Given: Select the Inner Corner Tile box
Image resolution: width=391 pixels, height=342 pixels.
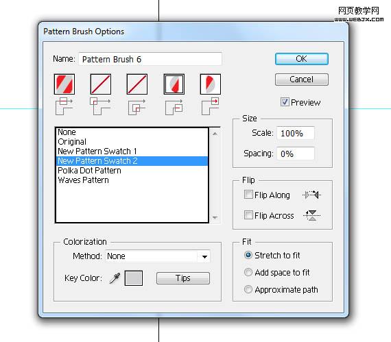Looking at the screenshot, I should [137, 84].
